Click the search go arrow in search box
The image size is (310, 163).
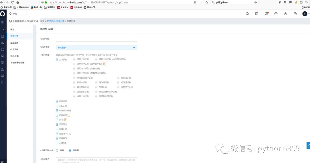tap(255, 2)
